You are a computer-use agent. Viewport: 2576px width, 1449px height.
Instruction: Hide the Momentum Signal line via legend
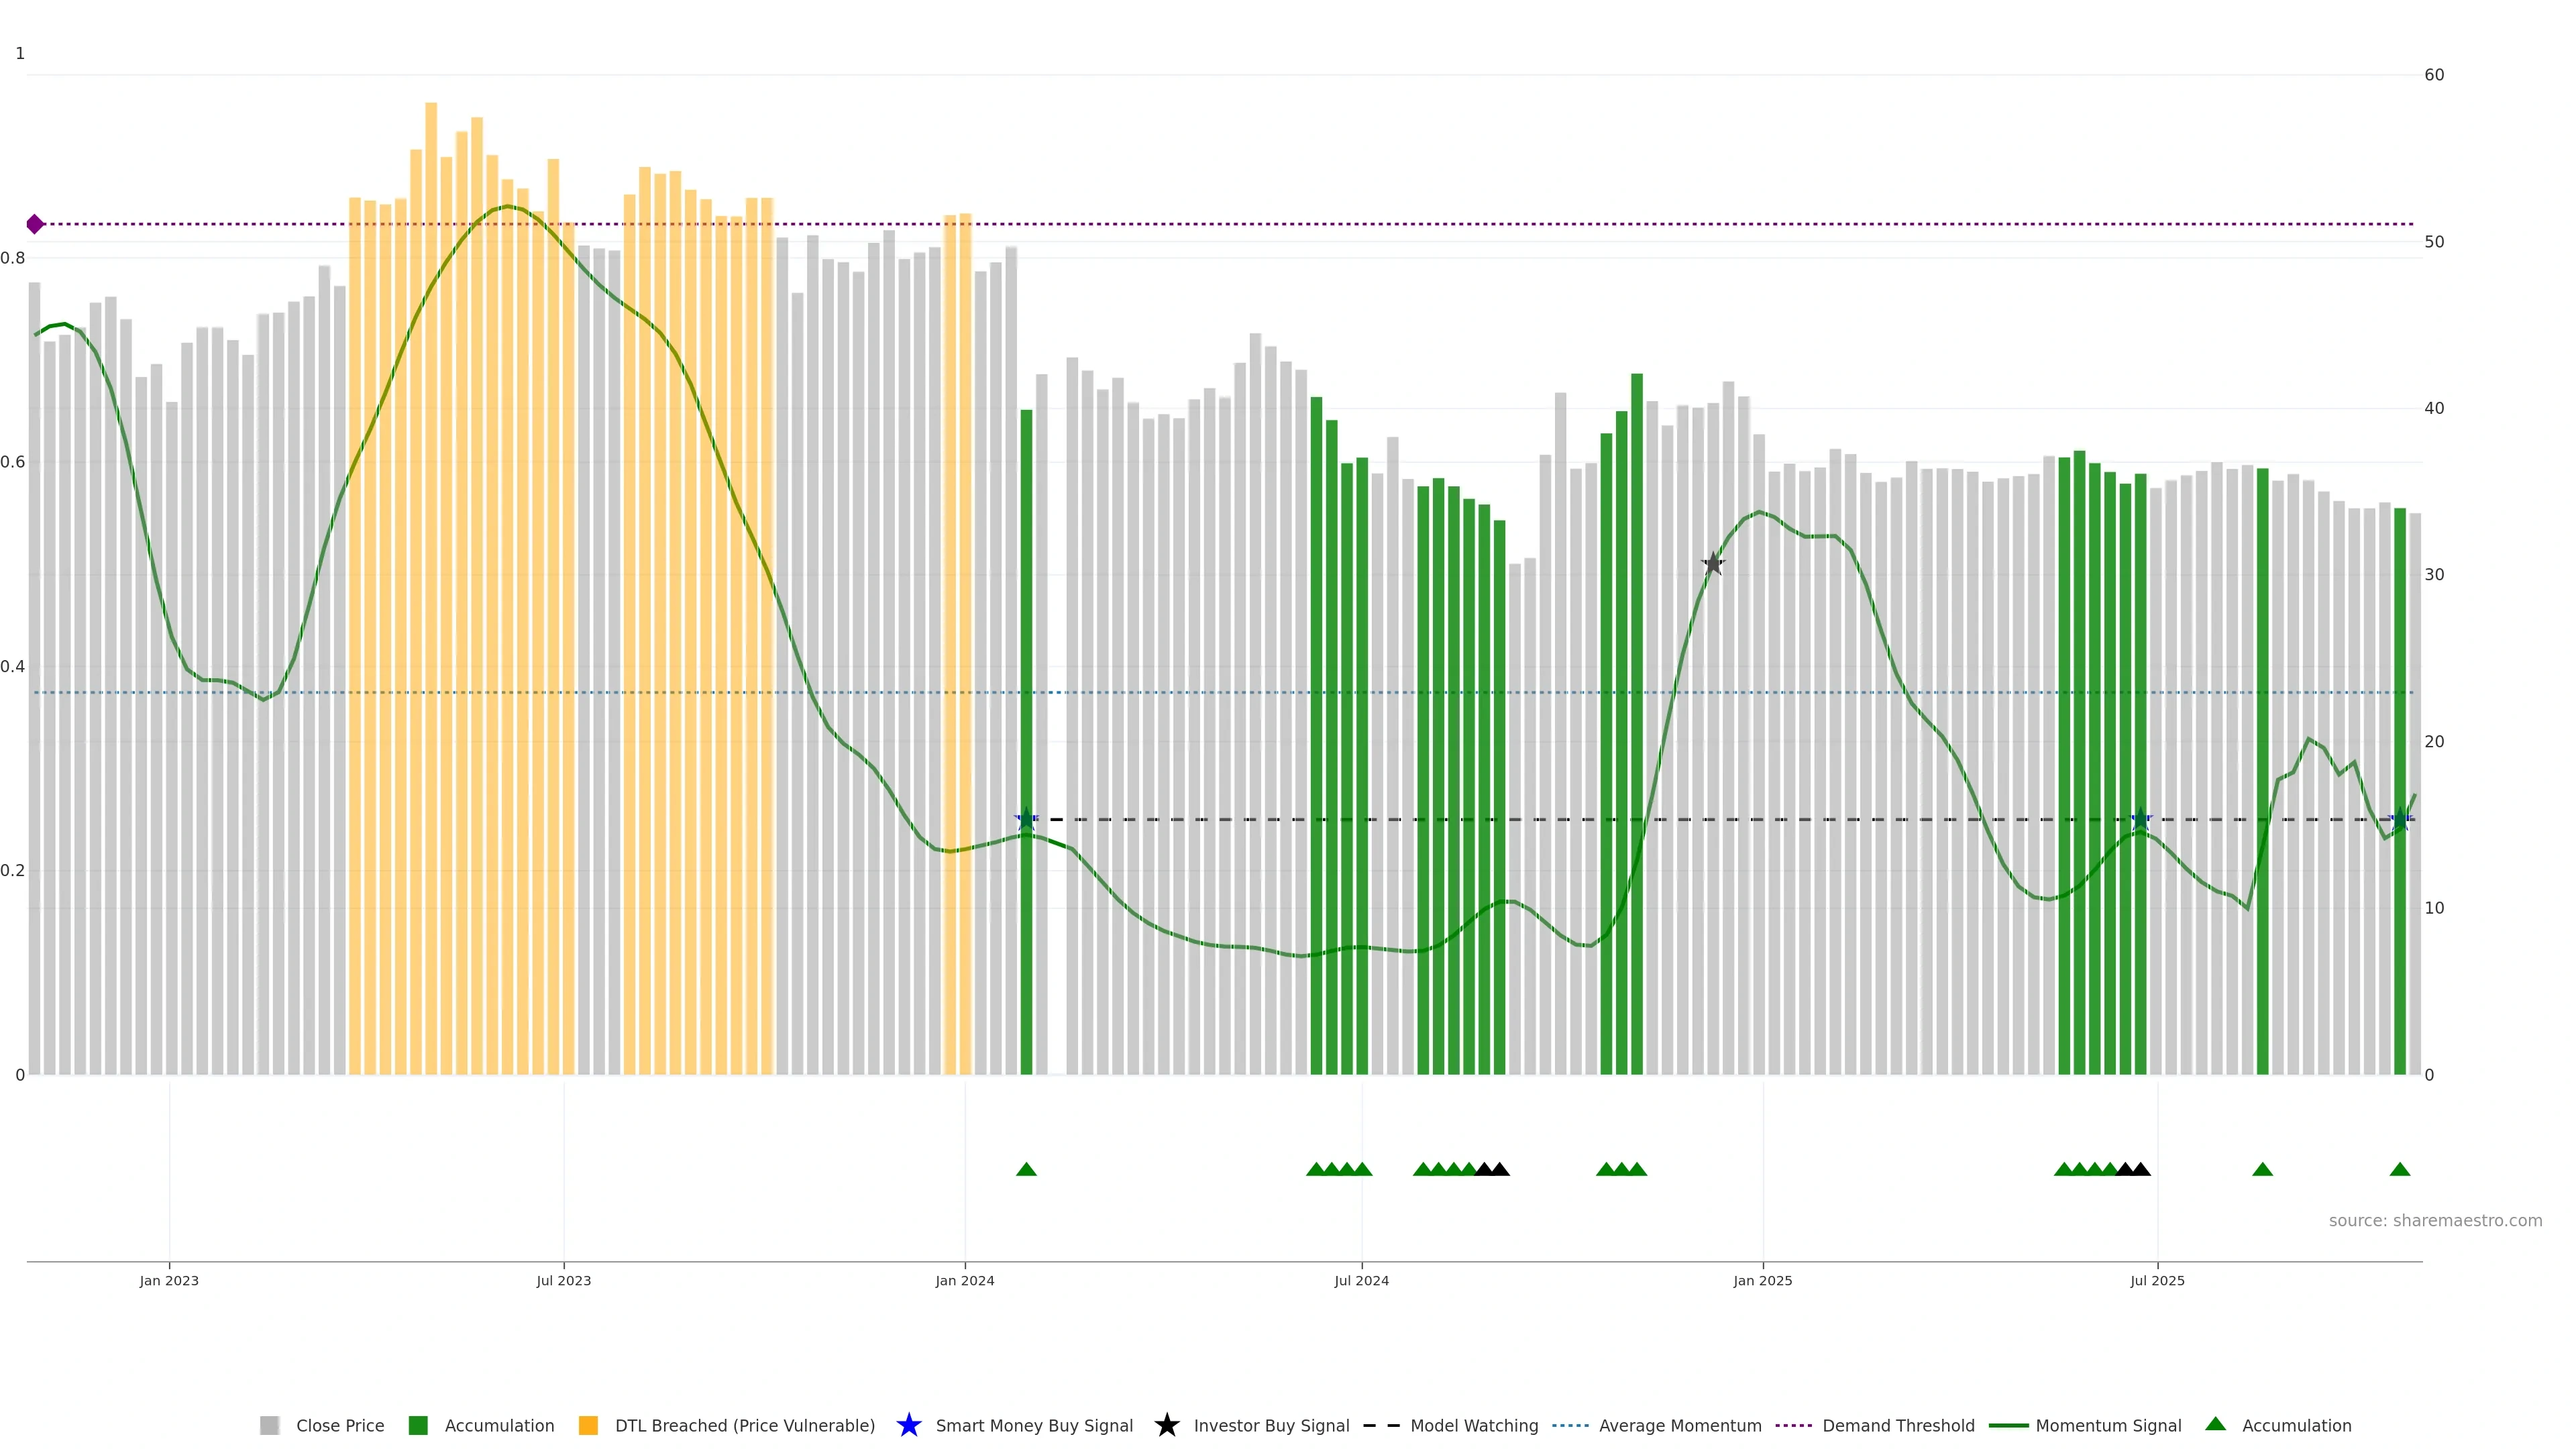click(2108, 1425)
